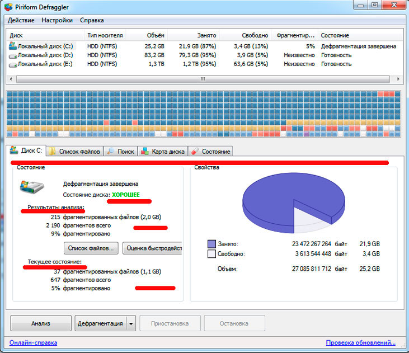Switch to the Диск C: tab

tap(26, 150)
